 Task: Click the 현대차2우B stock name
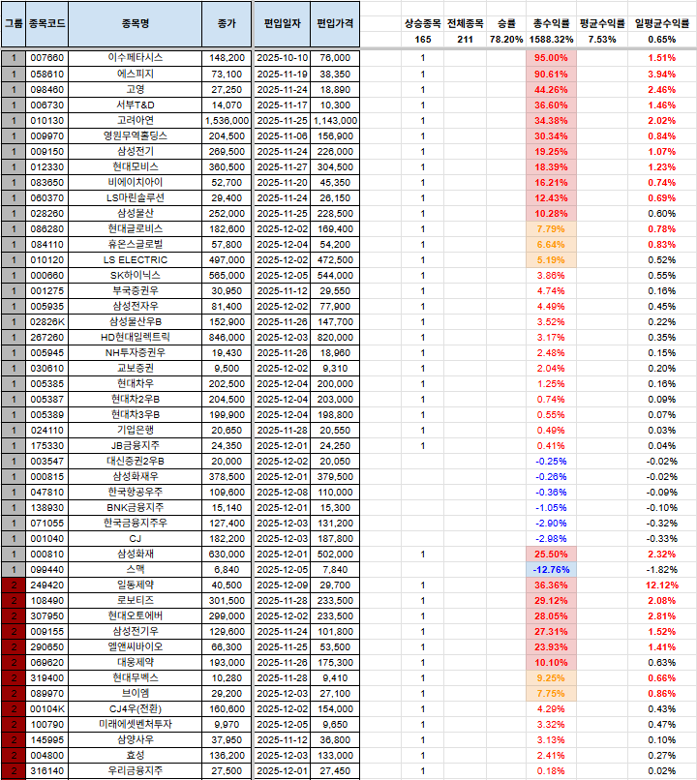[x=135, y=399]
